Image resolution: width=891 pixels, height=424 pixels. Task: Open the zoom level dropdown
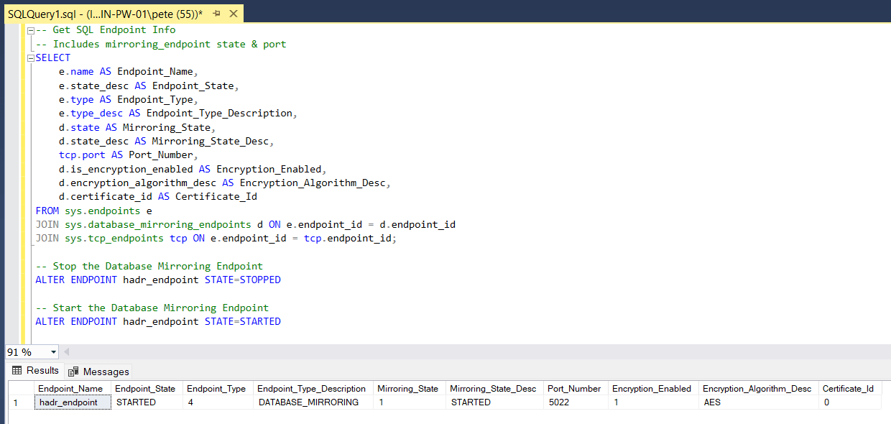[52, 352]
